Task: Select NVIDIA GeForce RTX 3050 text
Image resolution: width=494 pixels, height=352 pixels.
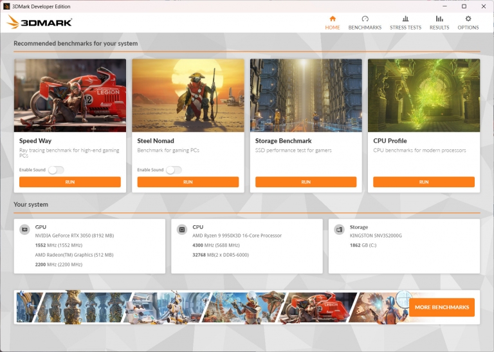Action: pos(75,236)
